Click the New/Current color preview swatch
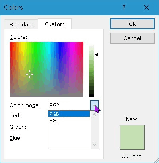Screen dimensions: 159x163 coord(132,137)
